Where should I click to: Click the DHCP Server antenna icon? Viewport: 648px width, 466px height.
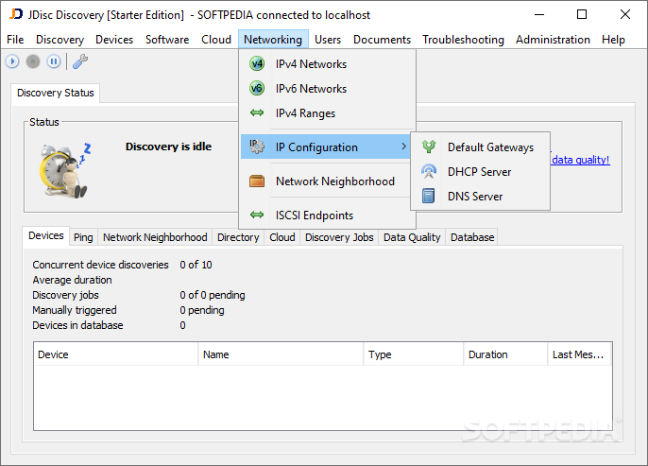(x=429, y=171)
